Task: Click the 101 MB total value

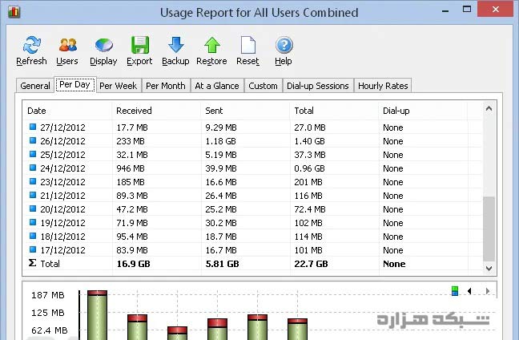Action: [308, 250]
